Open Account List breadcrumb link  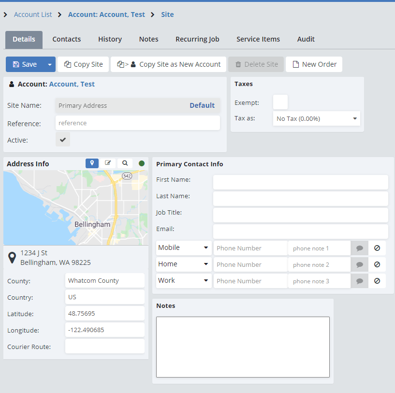pos(33,15)
